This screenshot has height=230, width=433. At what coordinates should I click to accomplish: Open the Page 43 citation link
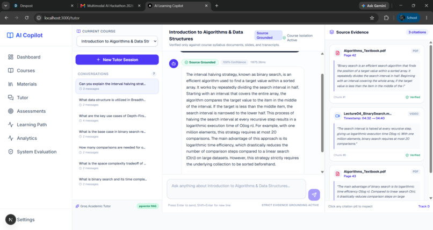[x=350, y=176]
